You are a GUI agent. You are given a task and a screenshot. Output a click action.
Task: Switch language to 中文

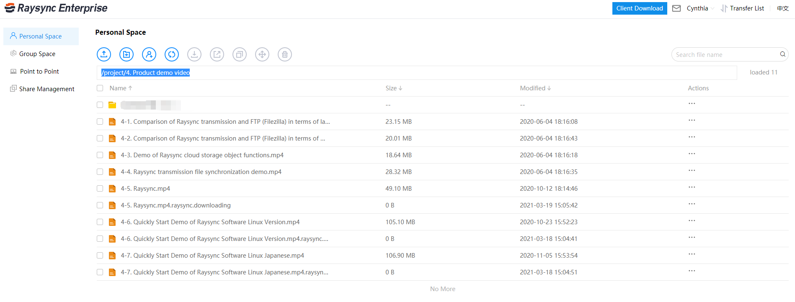782,8
